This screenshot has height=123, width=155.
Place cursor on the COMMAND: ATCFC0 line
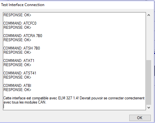coord(20,23)
